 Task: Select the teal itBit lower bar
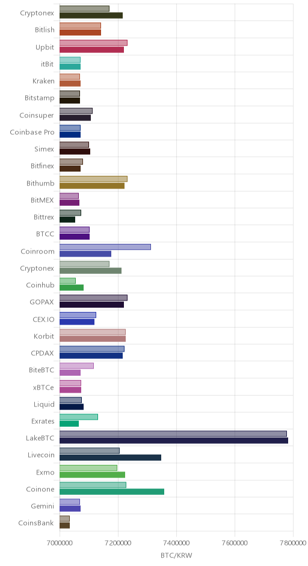coord(70,67)
